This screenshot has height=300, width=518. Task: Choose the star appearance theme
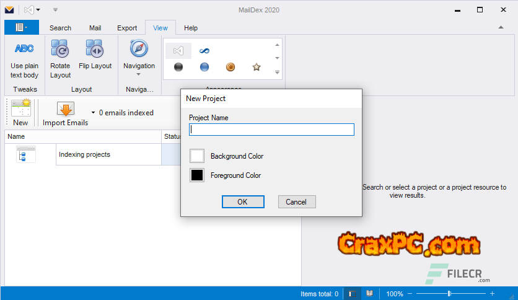coord(257,67)
